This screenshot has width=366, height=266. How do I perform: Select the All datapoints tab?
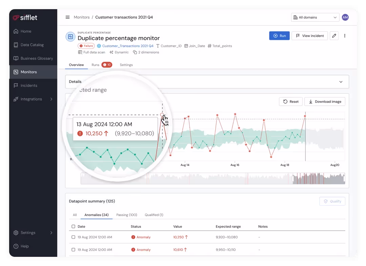[75, 215]
